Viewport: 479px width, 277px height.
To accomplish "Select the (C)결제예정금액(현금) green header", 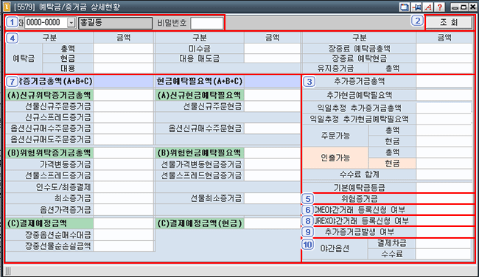I will (x=200, y=223).
